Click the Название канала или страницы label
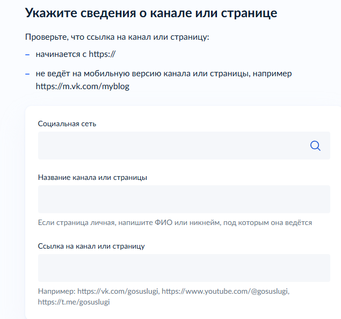This screenshot has height=319, width=341. (x=92, y=177)
